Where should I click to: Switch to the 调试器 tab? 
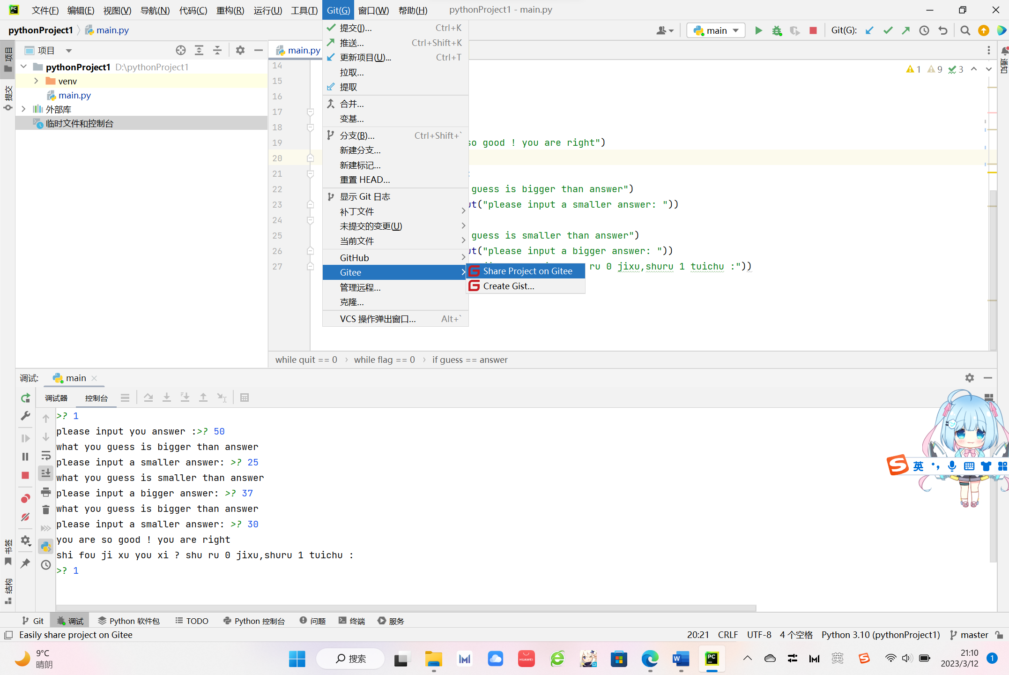(x=56, y=398)
